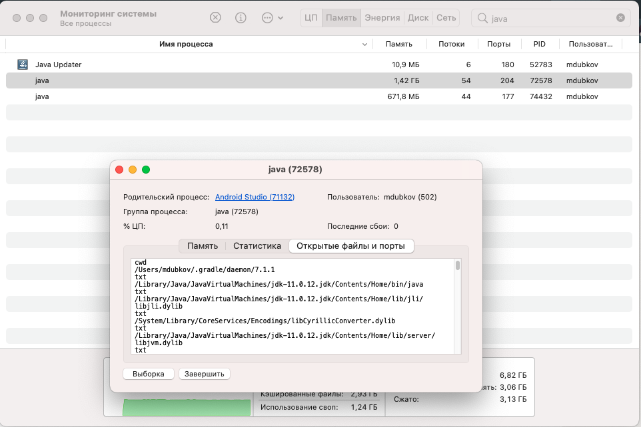This screenshot has width=641, height=427.
Task: Click the Пользователь value mdubkov (502)
Action: click(410, 197)
